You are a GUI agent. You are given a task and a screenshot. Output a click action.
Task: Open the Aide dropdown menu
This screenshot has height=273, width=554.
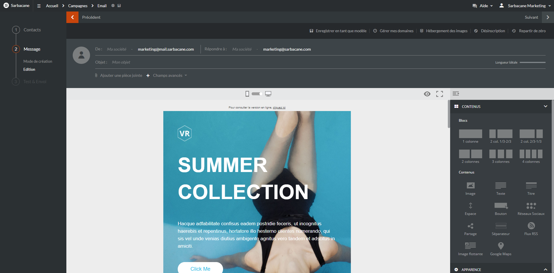click(x=483, y=6)
